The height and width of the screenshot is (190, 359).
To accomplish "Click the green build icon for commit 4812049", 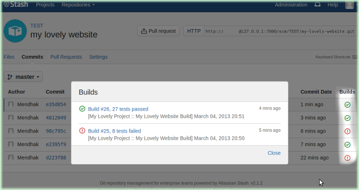I will click(x=347, y=118).
